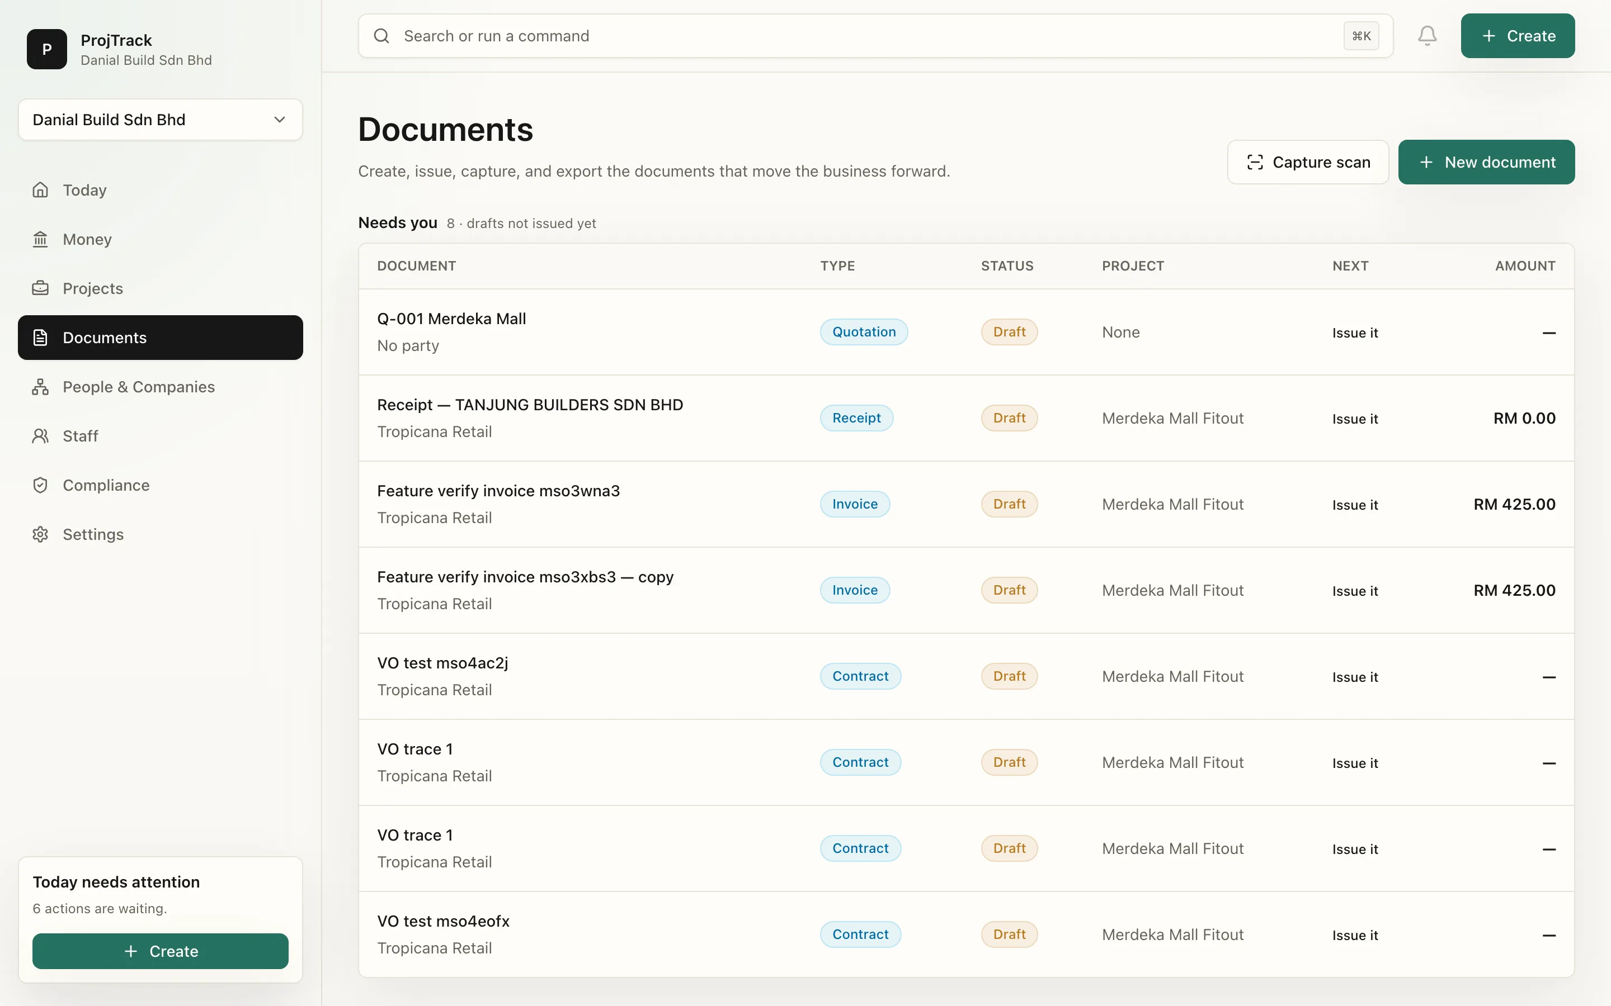Expand the Danial Build Sdn Bhd company switcher
The width and height of the screenshot is (1611, 1006).
pos(161,120)
